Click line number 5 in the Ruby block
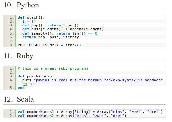Screen dimensions: 172x122 pyautogui.click(x=12, y=88)
